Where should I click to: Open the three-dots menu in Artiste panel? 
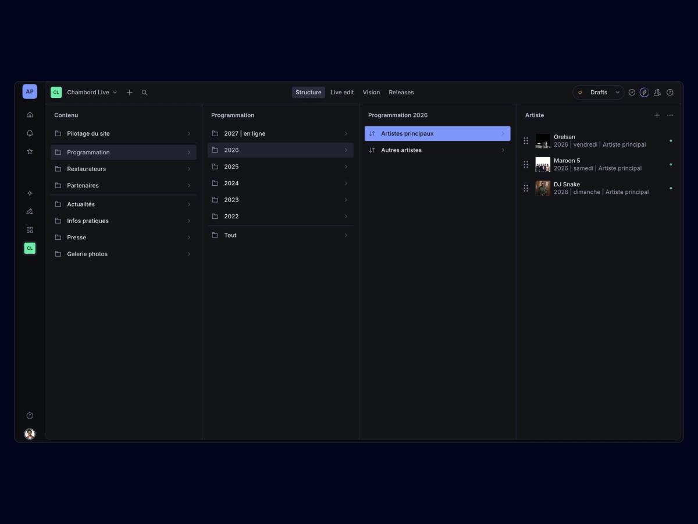click(x=670, y=115)
